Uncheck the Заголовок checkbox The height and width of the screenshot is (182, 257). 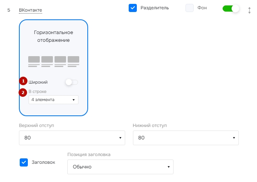24,163
